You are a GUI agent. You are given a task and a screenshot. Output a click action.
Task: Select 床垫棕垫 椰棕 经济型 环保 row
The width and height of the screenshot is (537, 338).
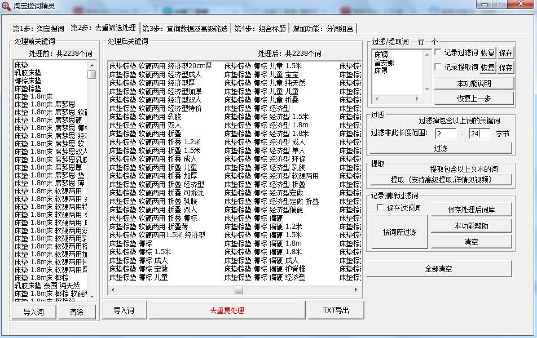coord(265,159)
